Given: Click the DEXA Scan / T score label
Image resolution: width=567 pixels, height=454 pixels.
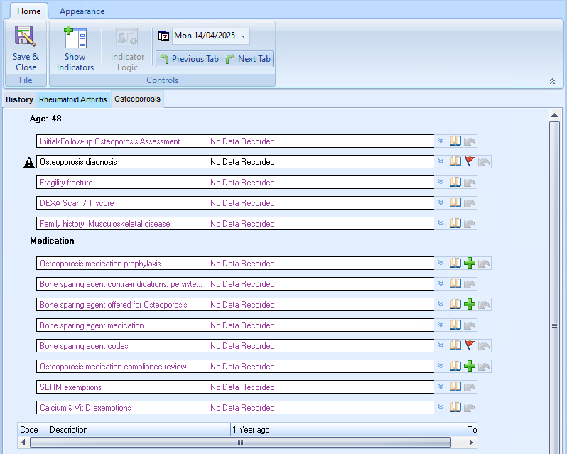Looking at the screenshot, I should 77,203.
